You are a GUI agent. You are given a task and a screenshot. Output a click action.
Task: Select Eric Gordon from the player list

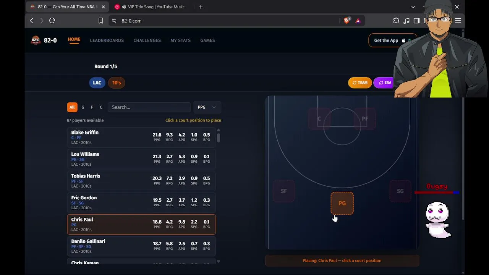(x=141, y=203)
